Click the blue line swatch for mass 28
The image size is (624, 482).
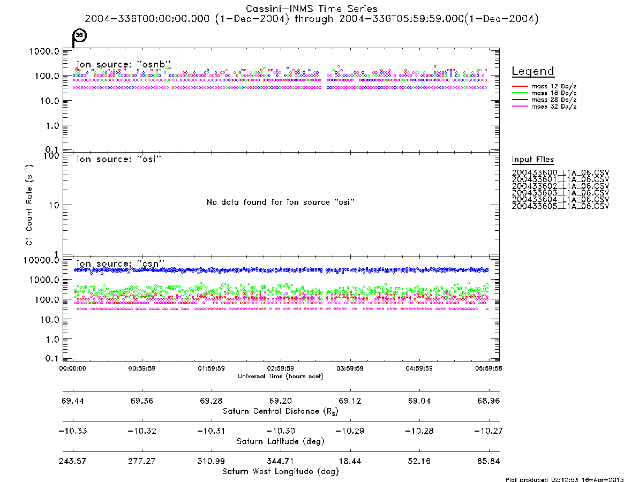click(520, 100)
